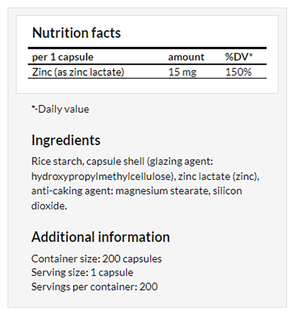The height and width of the screenshot is (316, 299).
Task: Click the "amount" column header
Action: tap(186, 57)
